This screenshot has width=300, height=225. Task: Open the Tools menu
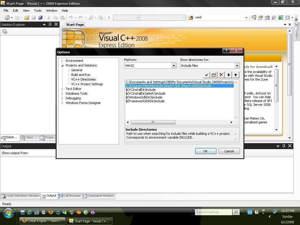coord(38,11)
